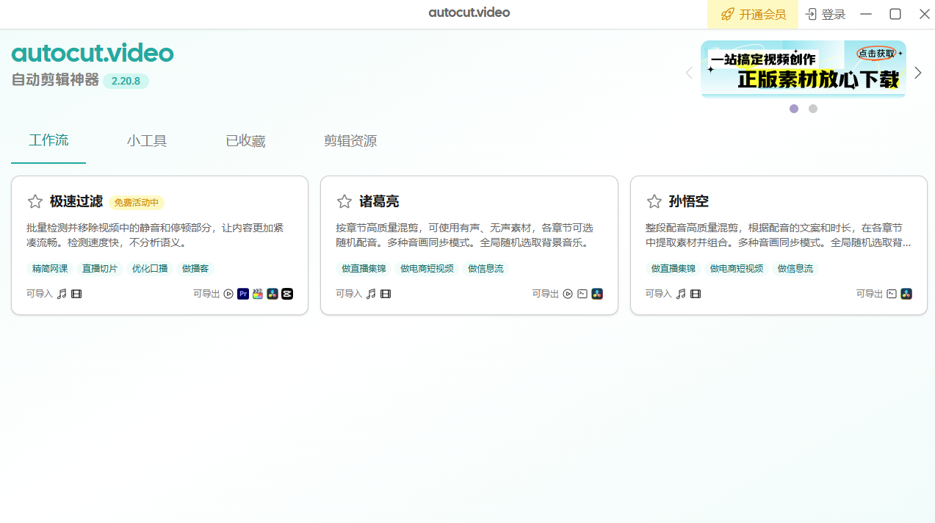Open the 正版素材放心下载 promo banner
The image size is (935, 523).
click(x=803, y=69)
